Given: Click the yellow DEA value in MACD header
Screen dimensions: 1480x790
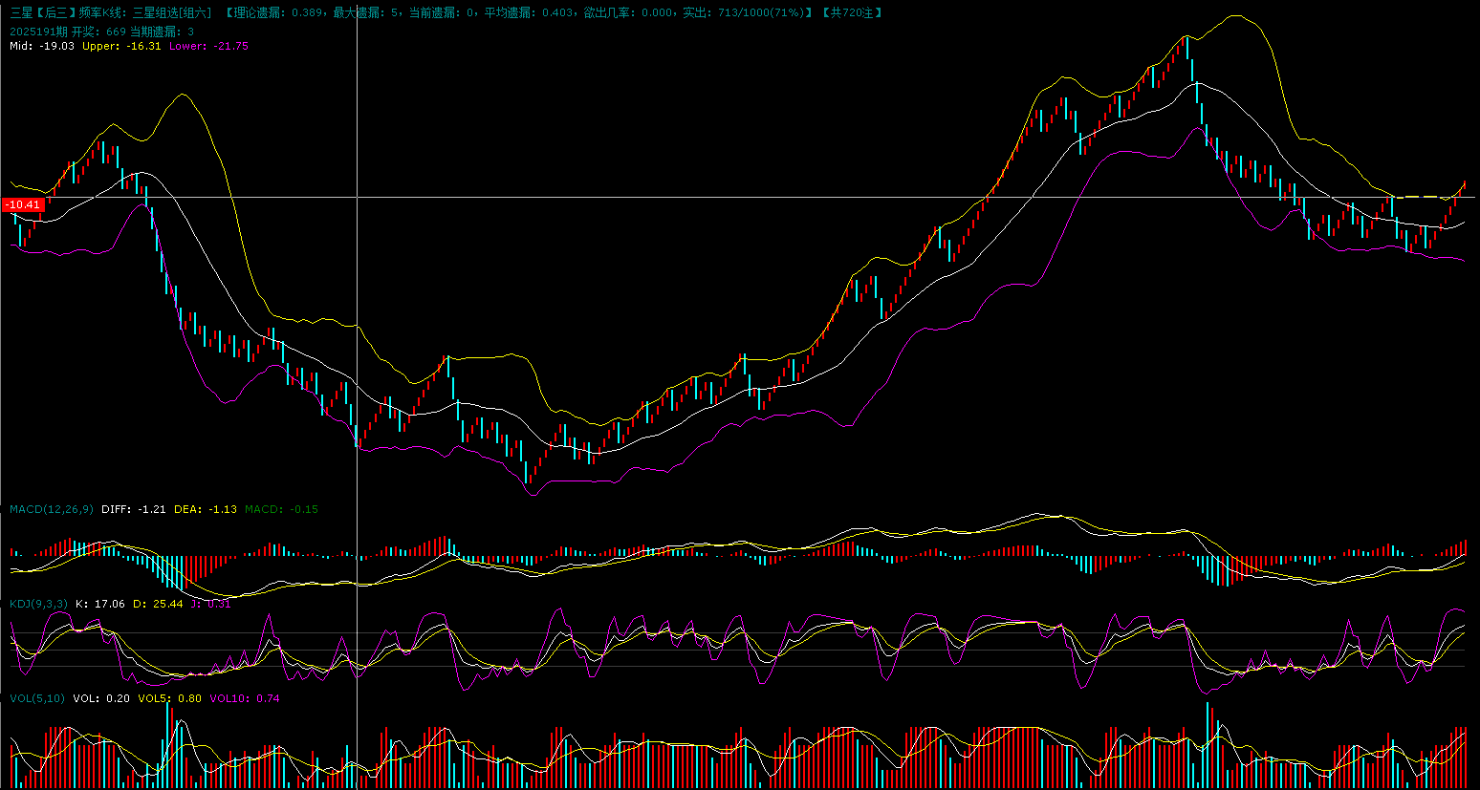Looking at the screenshot, I should pos(205,509).
